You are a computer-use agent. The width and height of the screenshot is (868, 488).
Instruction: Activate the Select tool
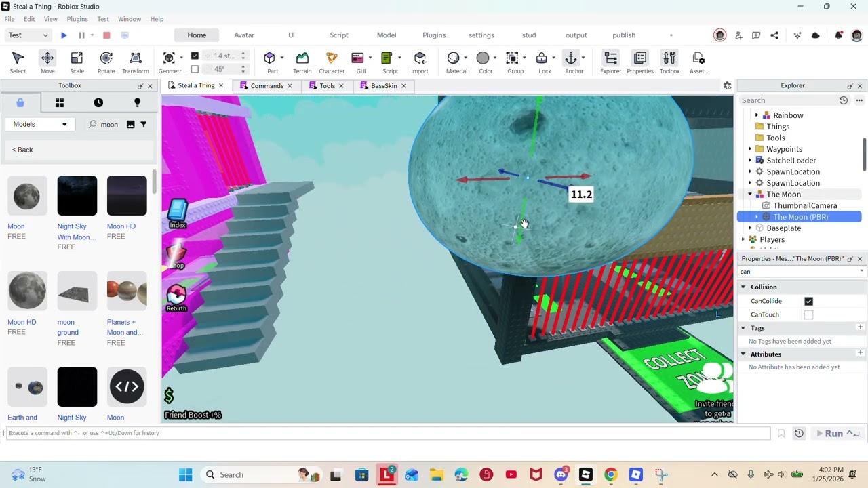click(18, 62)
